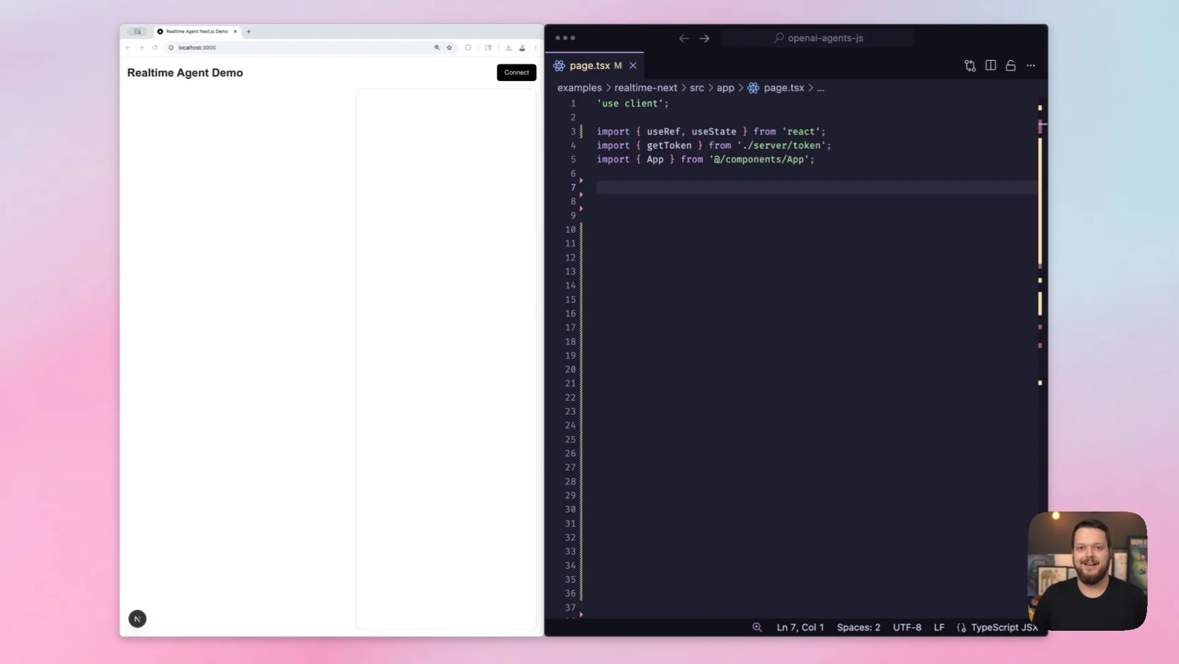Screen dimensions: 1179x664
Task: Open the app breadcrumb
Action: [x=725, y=88]
